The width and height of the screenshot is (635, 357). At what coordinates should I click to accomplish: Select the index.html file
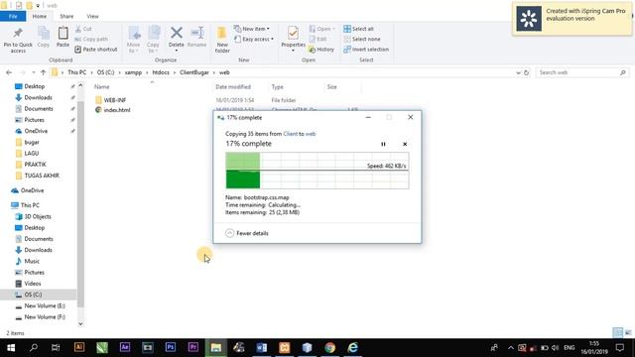pyautogui.click(x=112, y=110)
